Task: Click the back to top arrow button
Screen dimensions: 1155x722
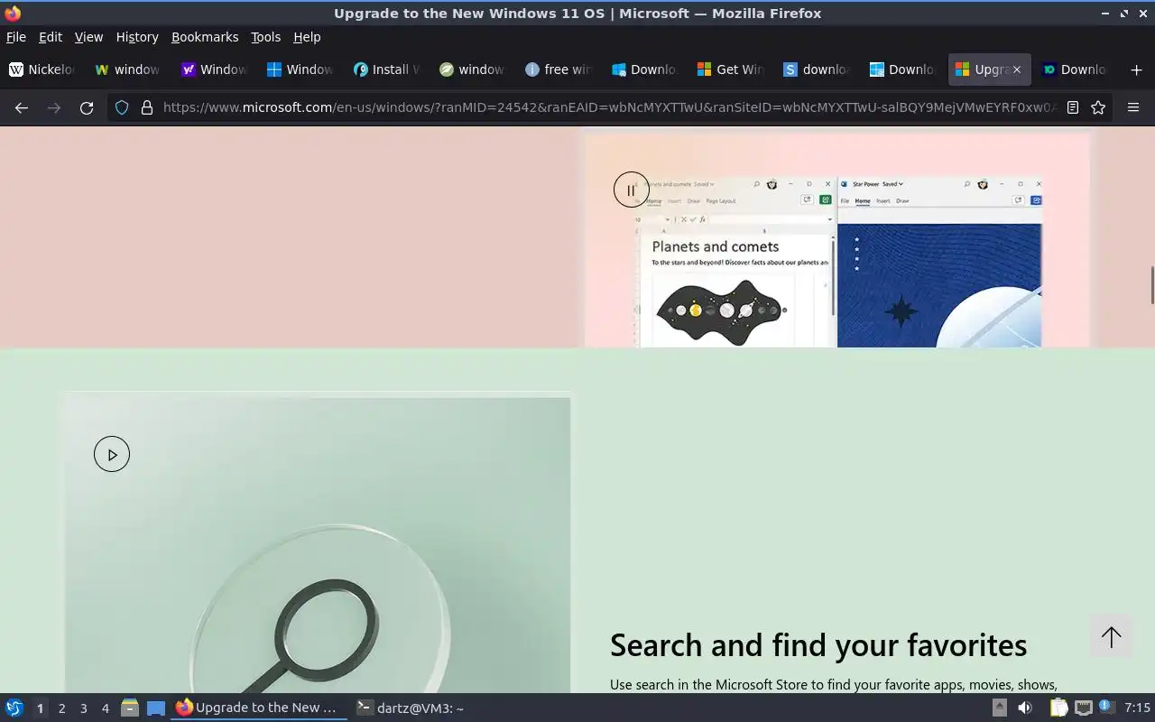Action: click(x=1111, y=636)
